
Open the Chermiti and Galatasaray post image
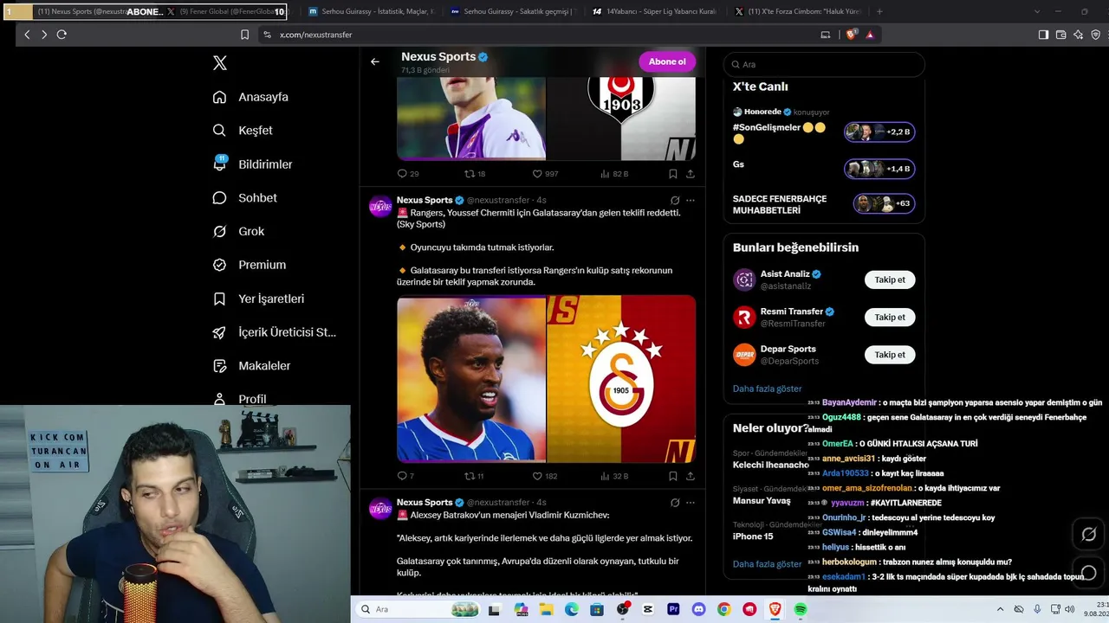[x=546, y=379]
